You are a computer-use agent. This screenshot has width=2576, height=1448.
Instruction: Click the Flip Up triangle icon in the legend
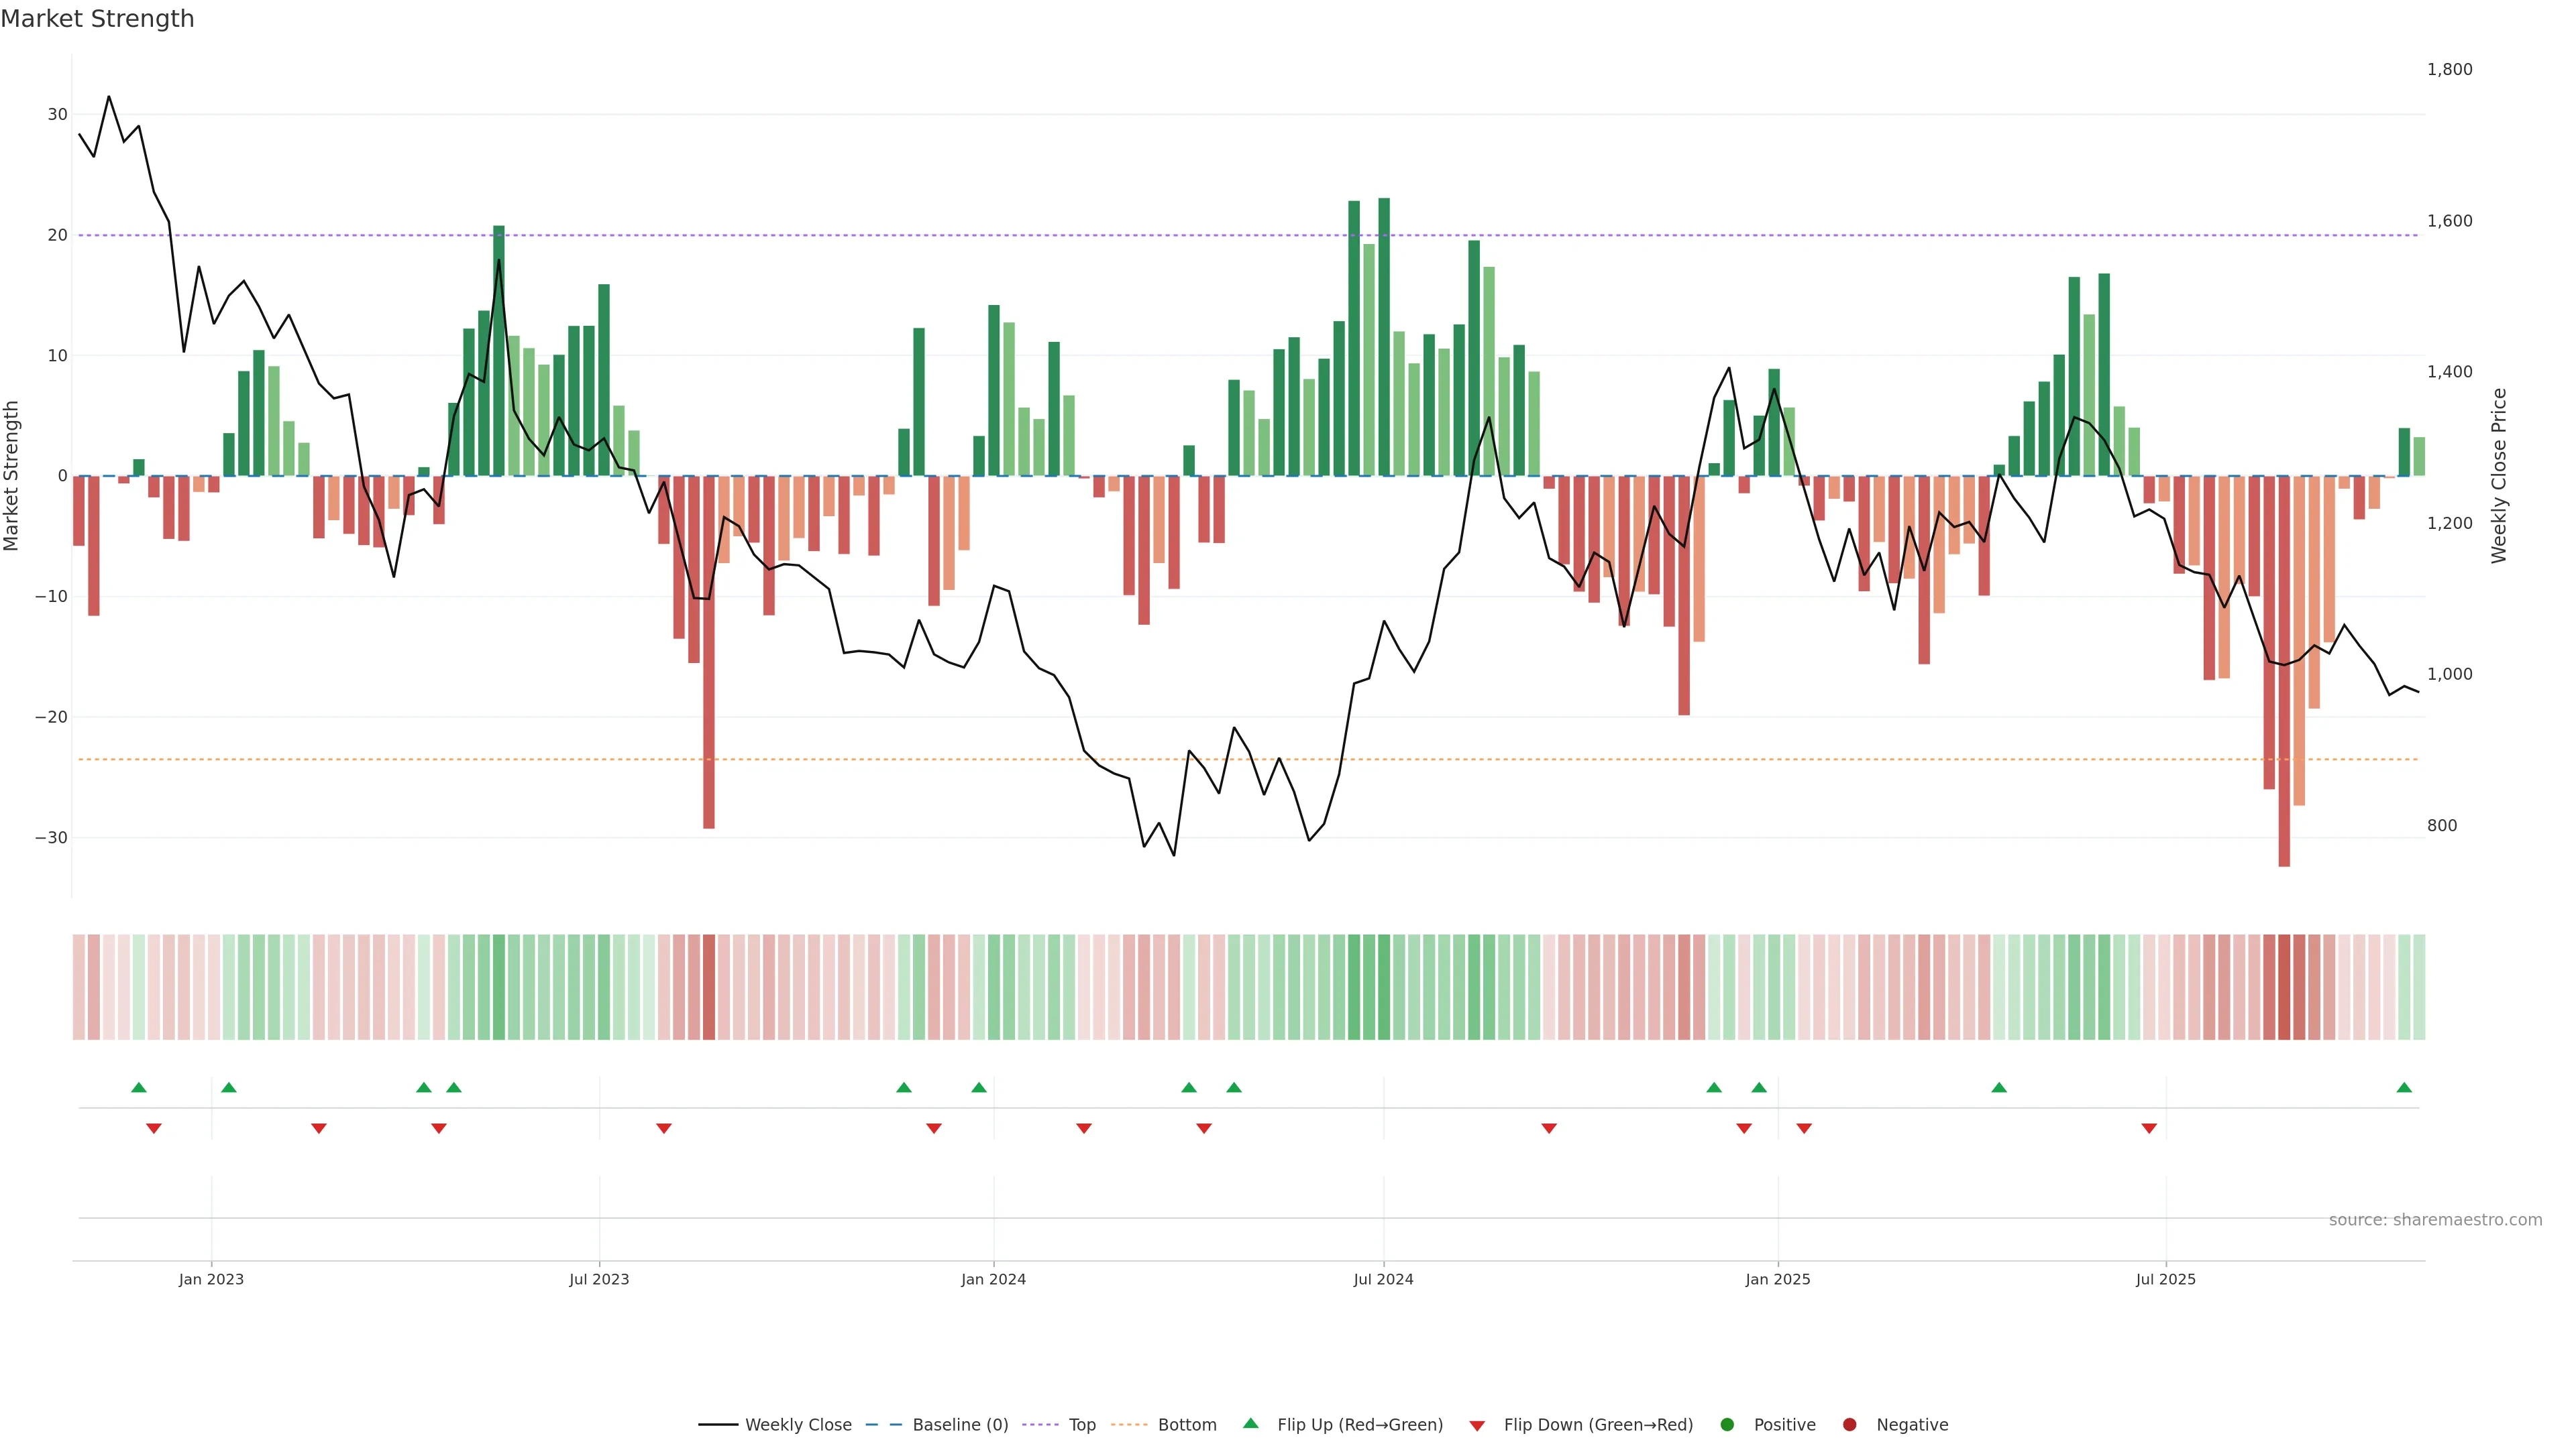pyautogui.click(x=1250, y=1423)
